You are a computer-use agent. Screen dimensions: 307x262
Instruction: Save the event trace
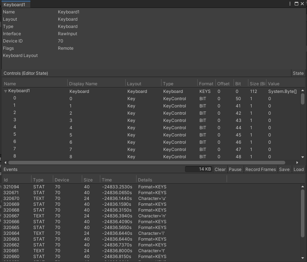pyautogui.click(x=284, y=169)
